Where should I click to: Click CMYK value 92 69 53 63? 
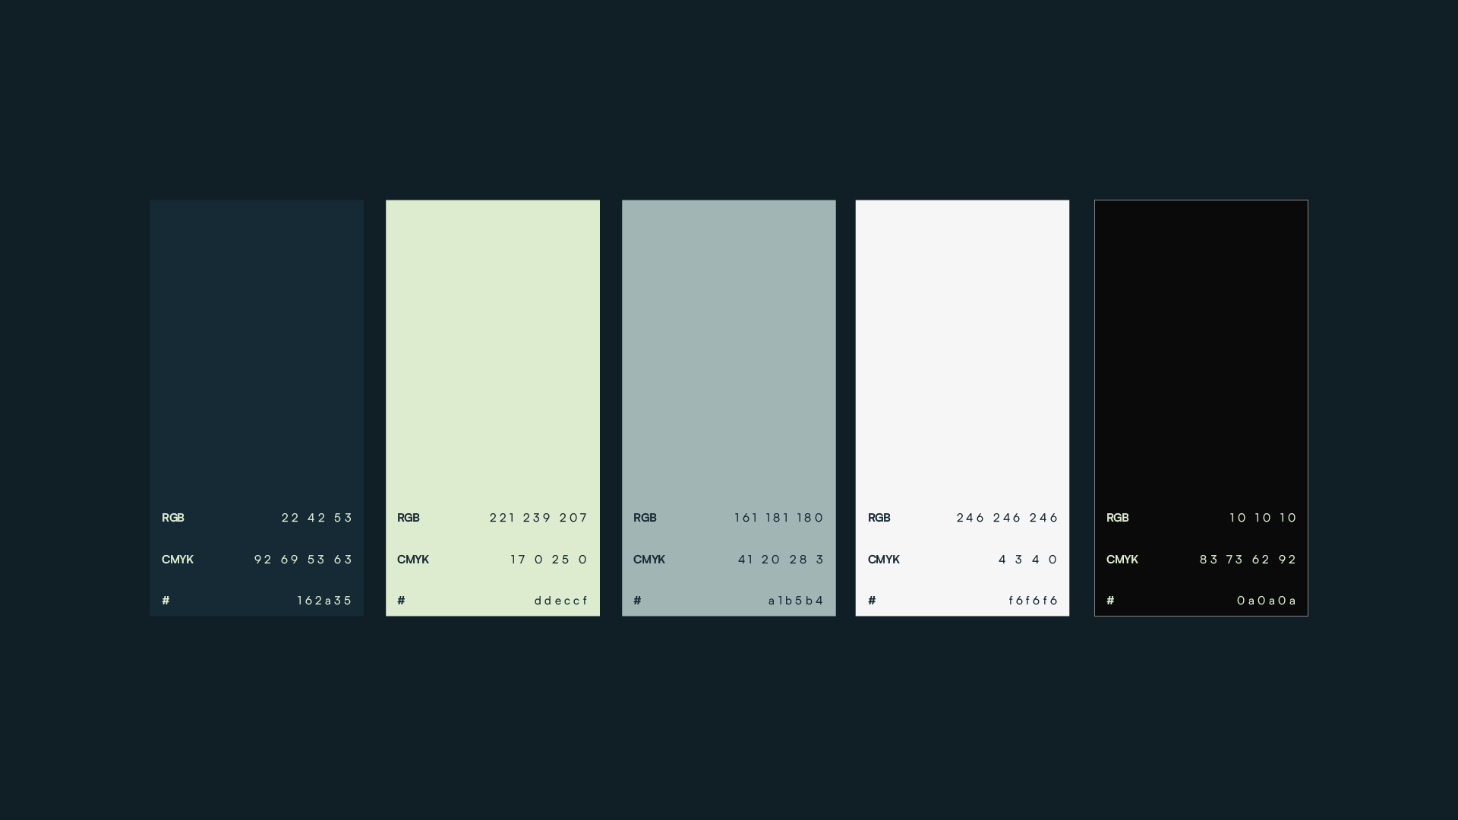(303, 560)
